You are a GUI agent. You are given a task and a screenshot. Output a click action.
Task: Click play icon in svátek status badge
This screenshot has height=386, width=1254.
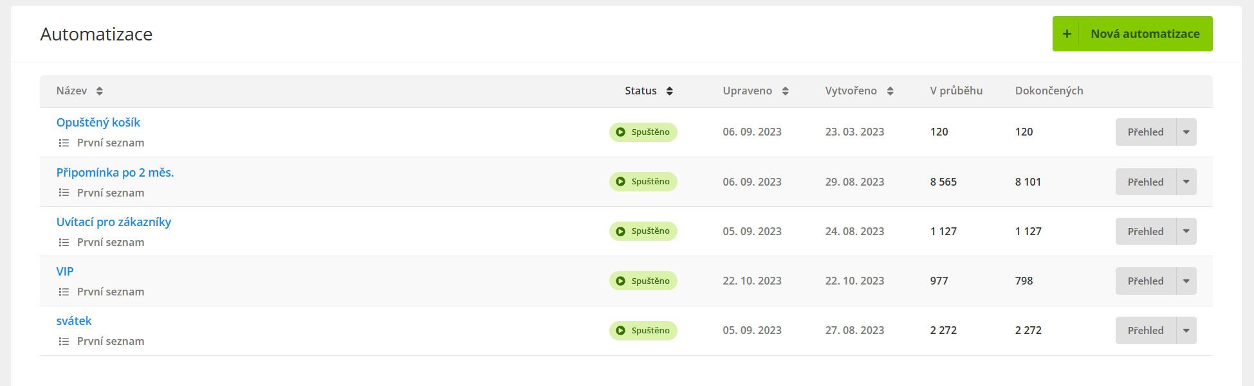point(620,331)
